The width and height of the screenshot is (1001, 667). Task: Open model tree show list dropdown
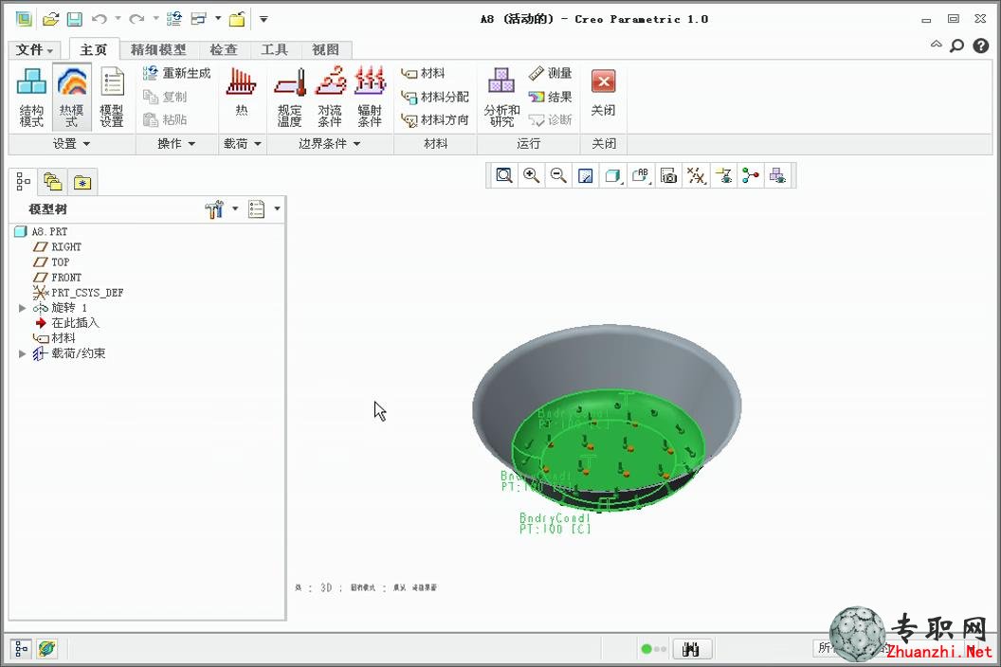(x=264, y=208)
